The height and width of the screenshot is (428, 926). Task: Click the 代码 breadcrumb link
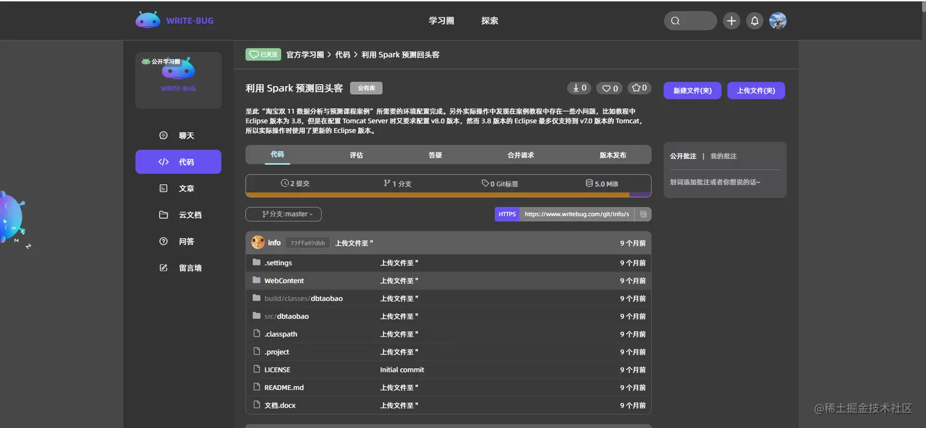coord(343,54)
